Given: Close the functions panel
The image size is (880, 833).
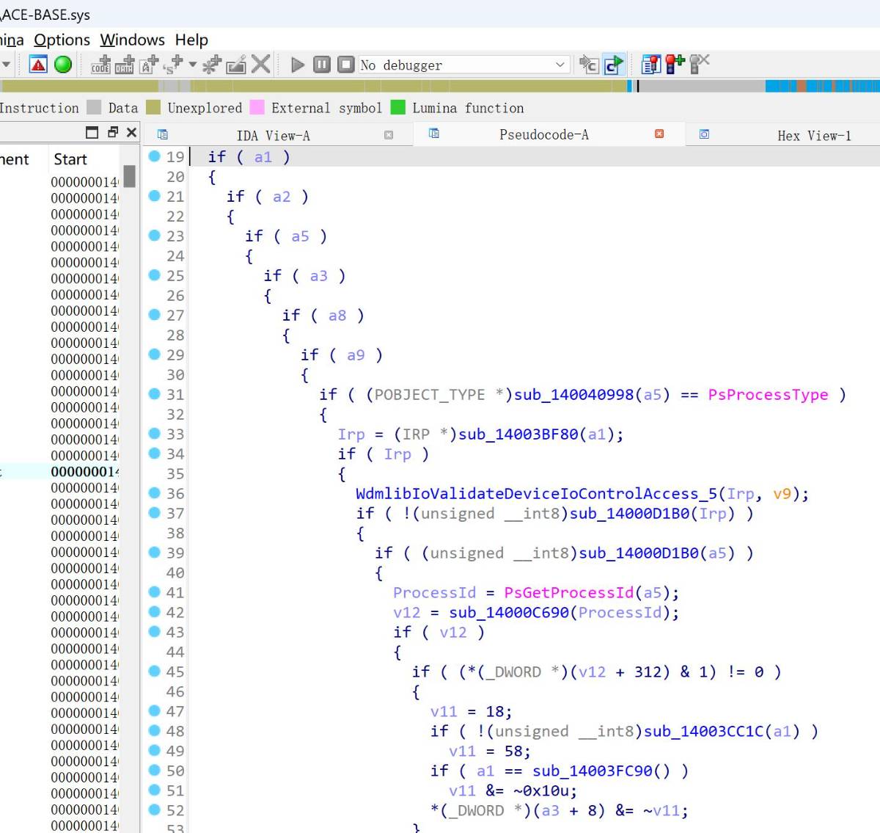Looking at the screenshot, I should tap(131, 132).
